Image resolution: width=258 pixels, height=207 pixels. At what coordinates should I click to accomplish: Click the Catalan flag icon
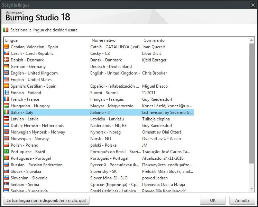click(x=7, y=47)
